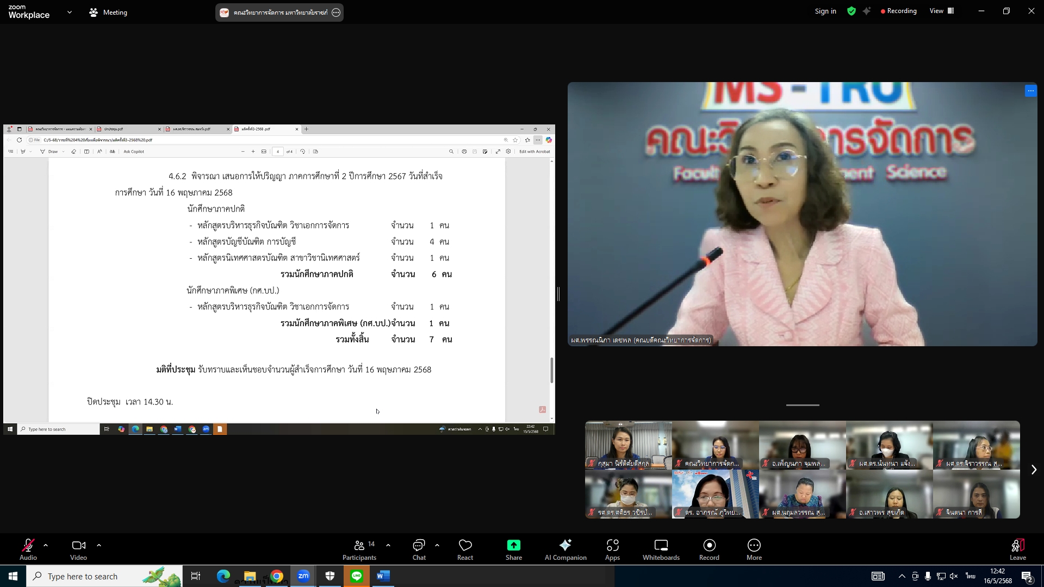1044x587 pixels.
Task: Toggle the camera with the Video button
Action: coord(78,549)
